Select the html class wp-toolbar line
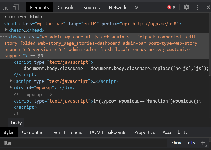The width and height of the screenshot is (211, 150). [x=93, y=24]
